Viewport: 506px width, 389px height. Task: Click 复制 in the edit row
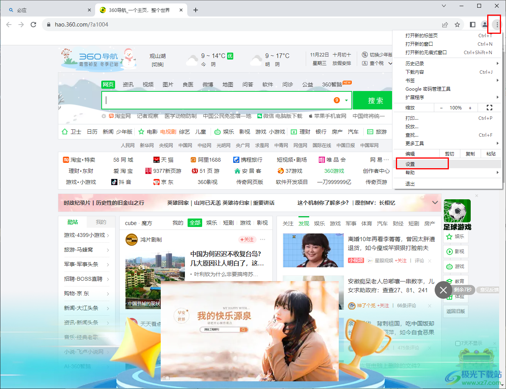(x=470, y=154)
